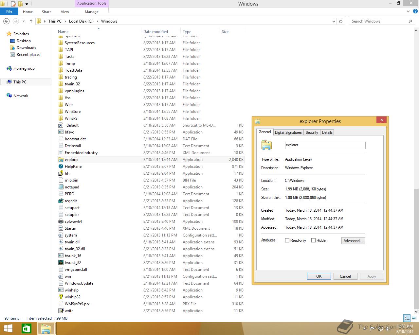Select the bootstat.dat file row
The width and height of the screenshot is (419, 335).
tap(151, 139)
